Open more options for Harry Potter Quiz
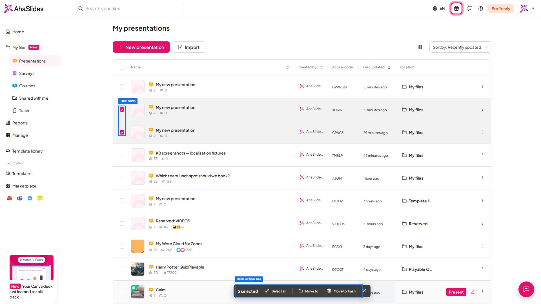This screenshot has height=304, width=541. click(x=483, y=269)
